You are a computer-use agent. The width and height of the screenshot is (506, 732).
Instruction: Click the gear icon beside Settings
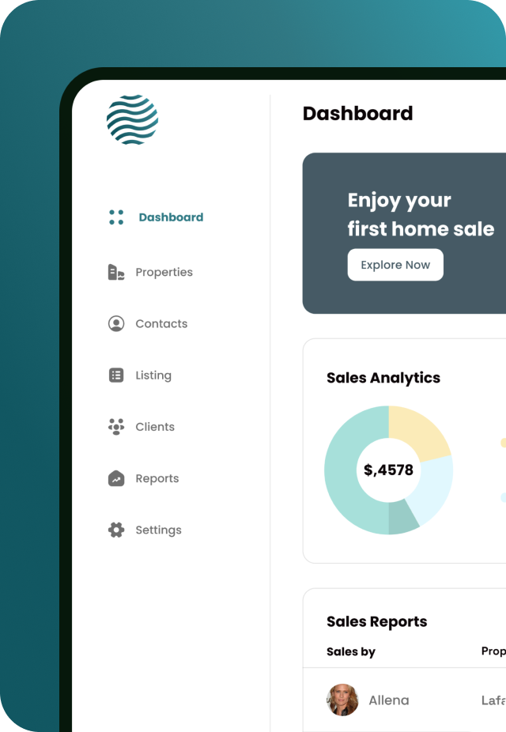pos(116,530)
